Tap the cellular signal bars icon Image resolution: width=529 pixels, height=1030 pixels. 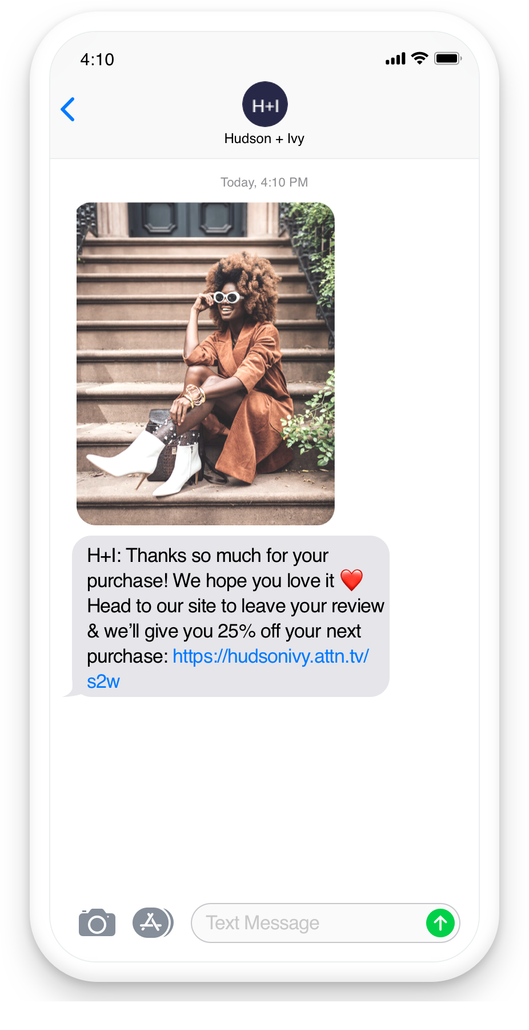point(395,58)
